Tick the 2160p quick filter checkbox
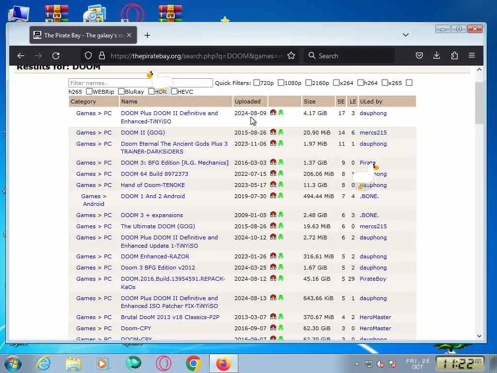 (x=308, y=83)
